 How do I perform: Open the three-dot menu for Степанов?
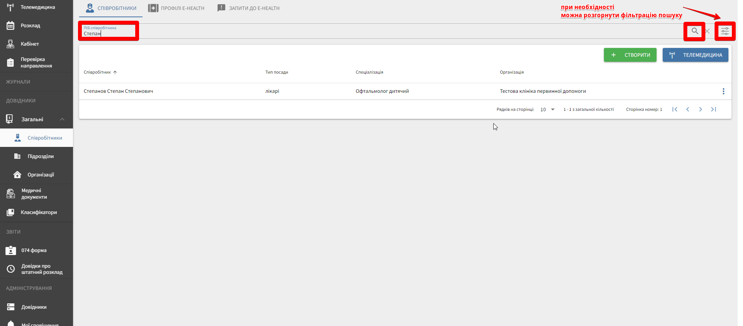pos(723,91)
